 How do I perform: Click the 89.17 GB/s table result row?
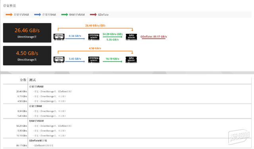pos(127,145)
